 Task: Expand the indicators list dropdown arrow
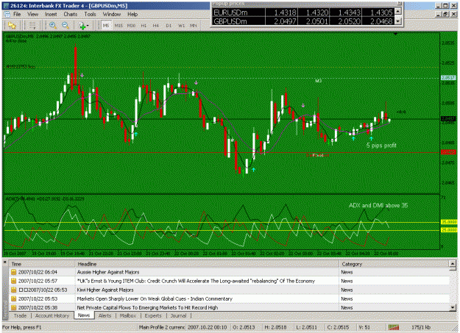tap(88, 26)
